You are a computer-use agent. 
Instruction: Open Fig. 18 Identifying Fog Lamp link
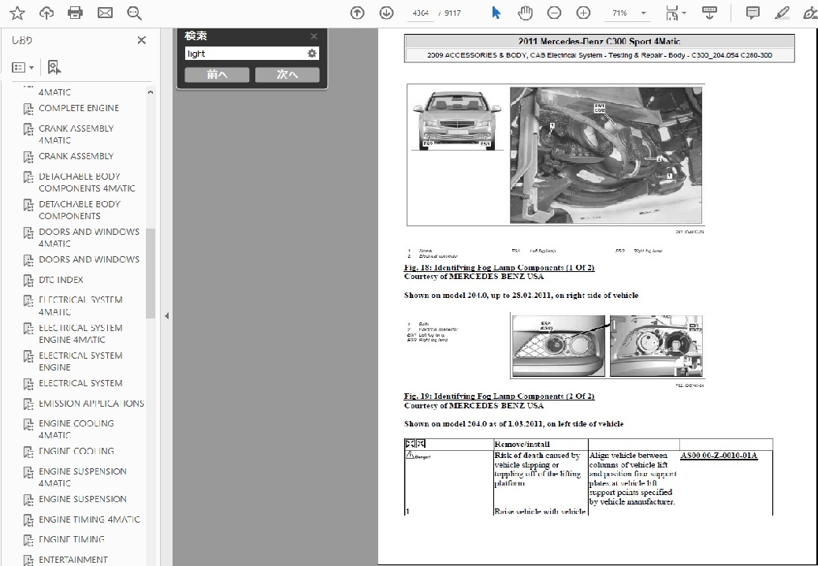pos(500,267)
